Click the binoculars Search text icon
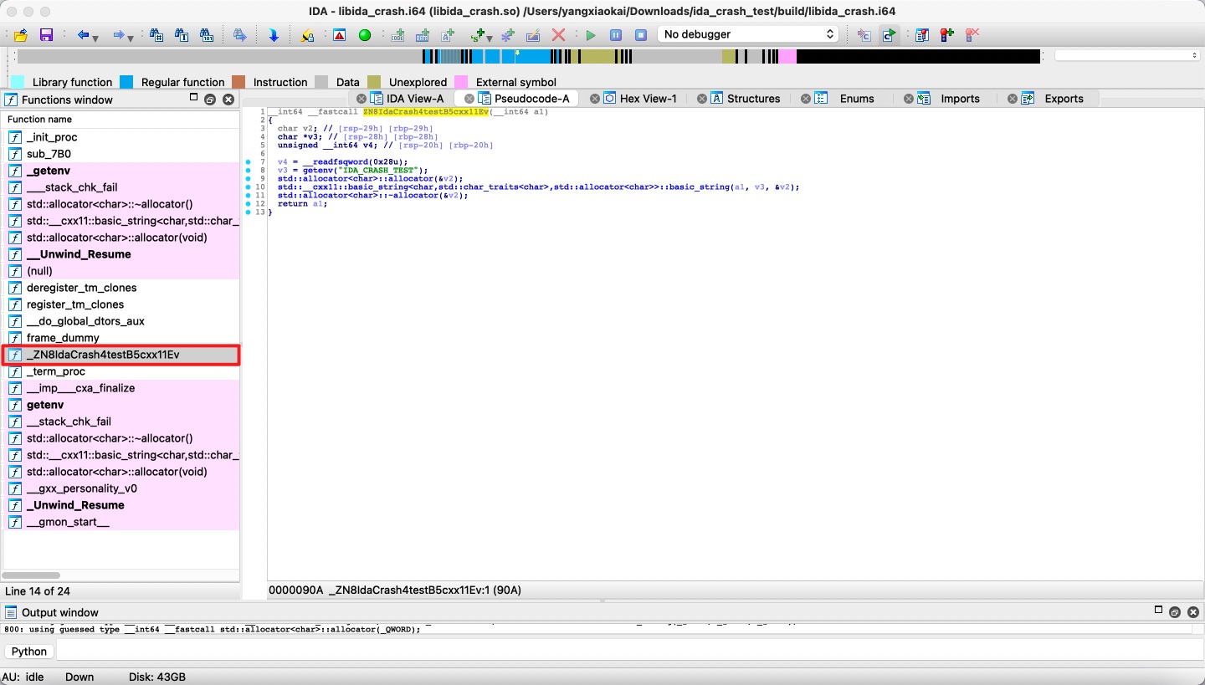Screen dimensions: 1205x685 pyautogui.click(x=181, y=35)
